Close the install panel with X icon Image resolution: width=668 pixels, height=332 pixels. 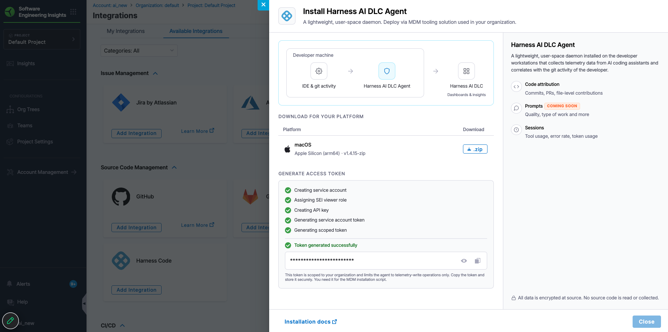pos(263,5)
